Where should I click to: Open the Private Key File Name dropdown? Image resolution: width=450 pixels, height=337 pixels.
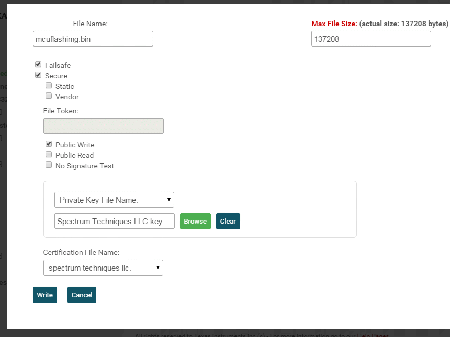pos(114,200)
